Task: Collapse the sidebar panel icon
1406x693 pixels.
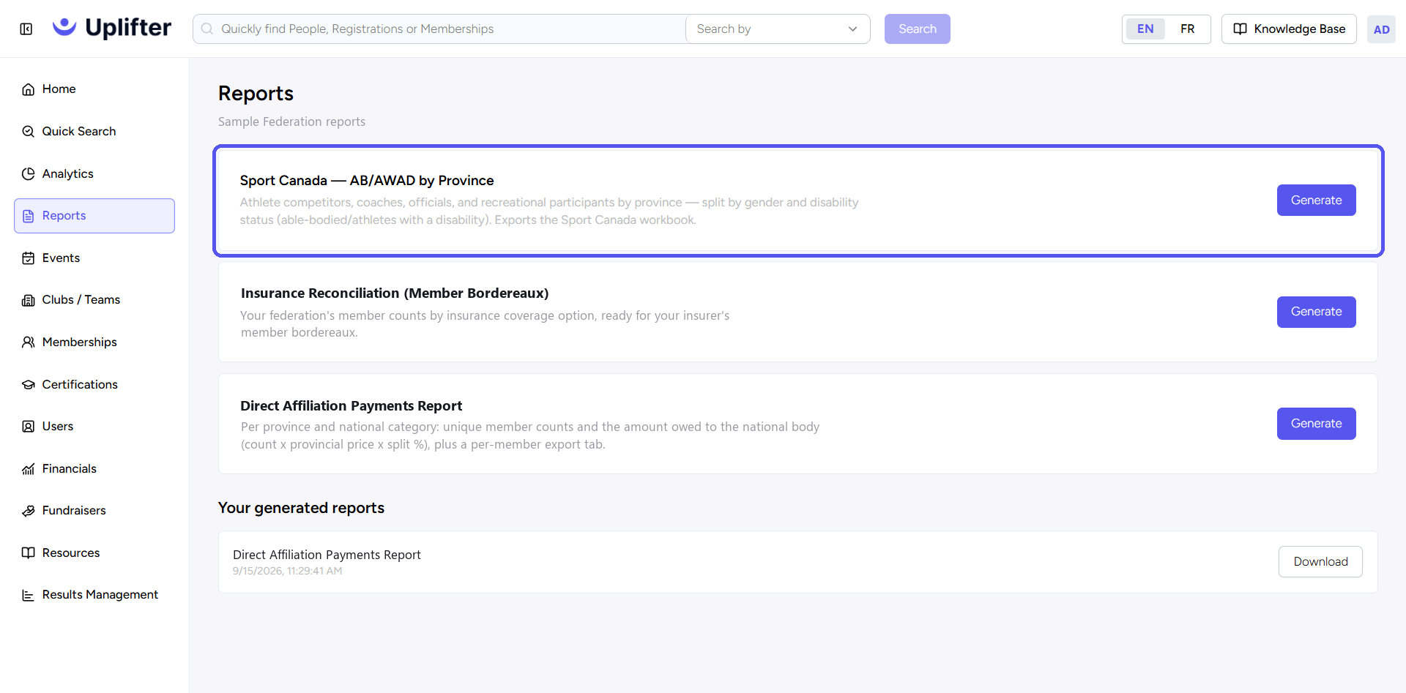Action: click(26, 29)
